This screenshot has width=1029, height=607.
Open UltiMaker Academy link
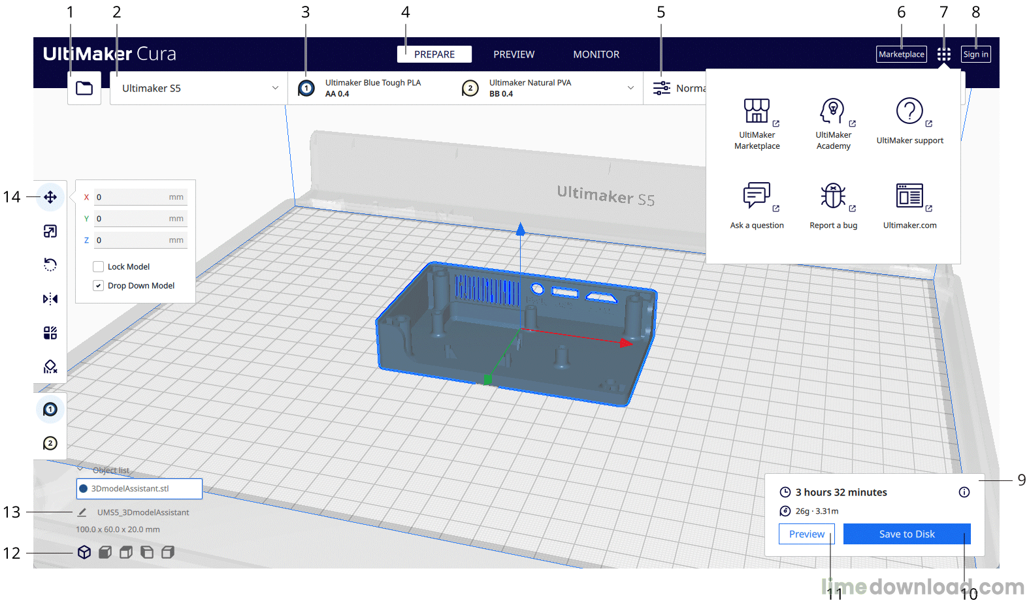[833, 124]
